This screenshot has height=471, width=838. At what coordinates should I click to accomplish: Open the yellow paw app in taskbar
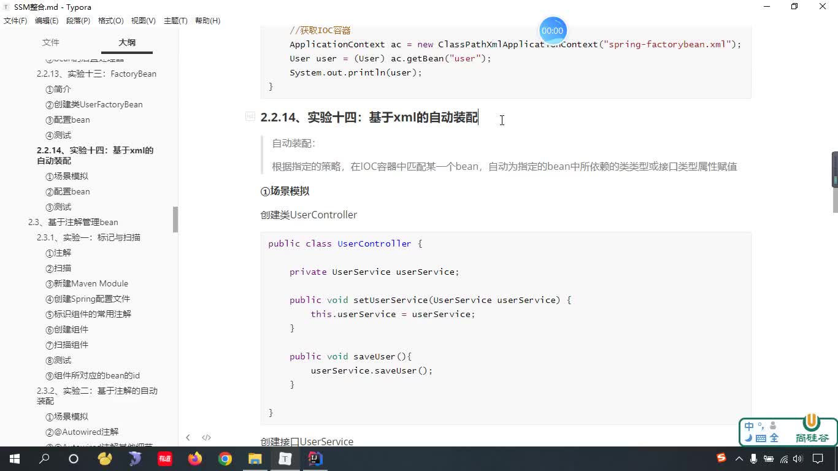point(105,459)
